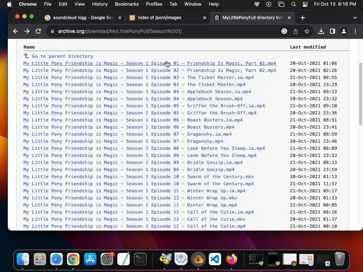Toggle Chrome side panel icon
This screenshot has width=363, height=272.
333,31
